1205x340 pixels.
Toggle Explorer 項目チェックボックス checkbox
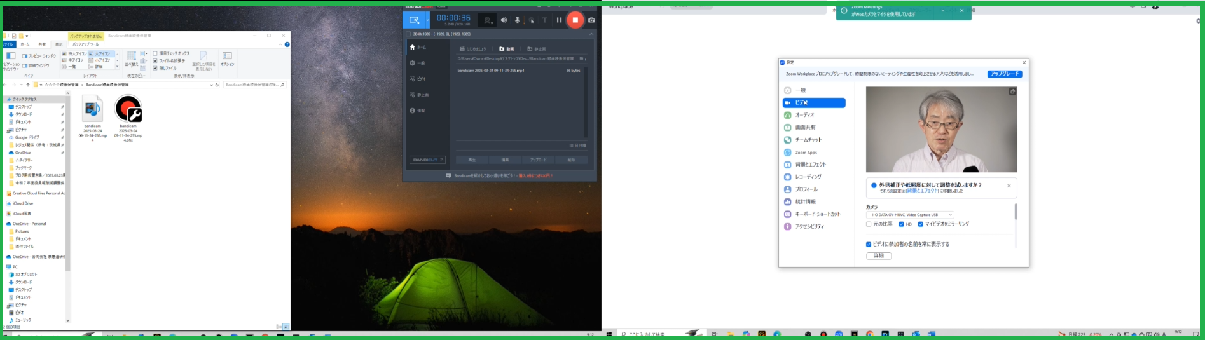(155, 54)
